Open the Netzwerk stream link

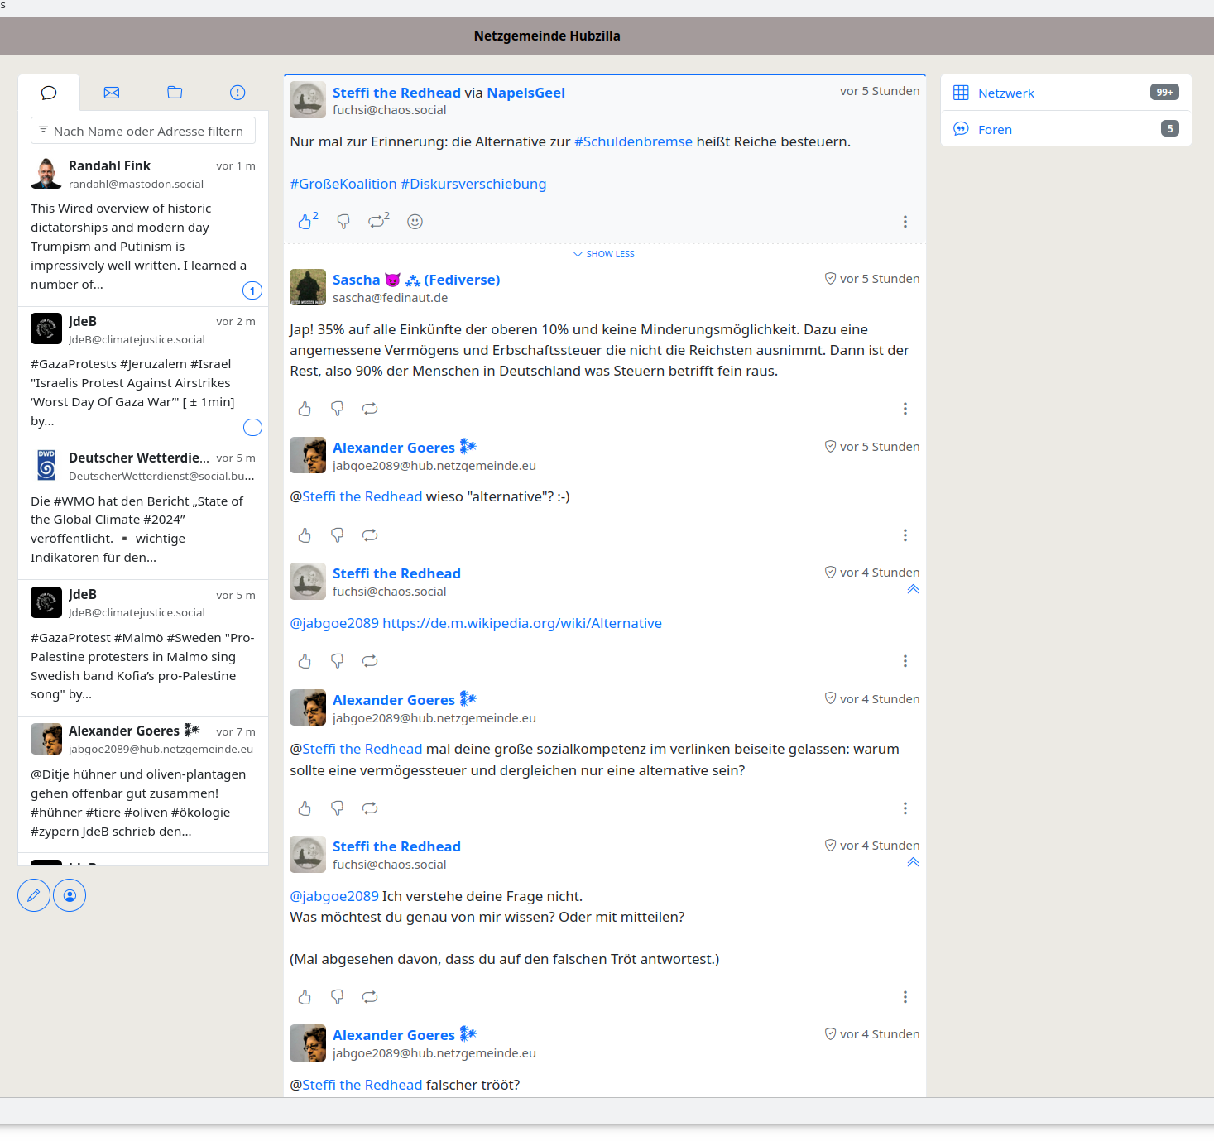[x=1005, y=93]
